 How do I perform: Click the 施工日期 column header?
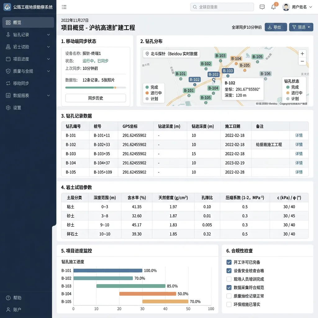(x=233, y=126)
